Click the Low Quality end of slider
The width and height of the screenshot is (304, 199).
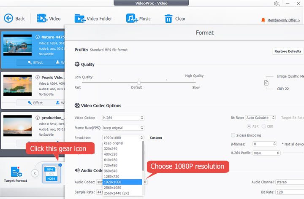tap(84, 83)
